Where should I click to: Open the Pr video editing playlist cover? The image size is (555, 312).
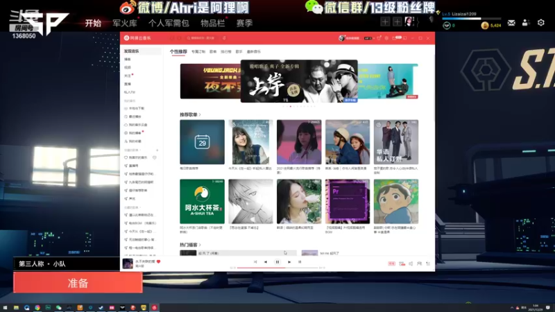coord(348,201)
